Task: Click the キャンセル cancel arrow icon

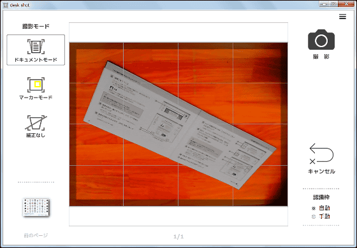Action: (321, 154)
